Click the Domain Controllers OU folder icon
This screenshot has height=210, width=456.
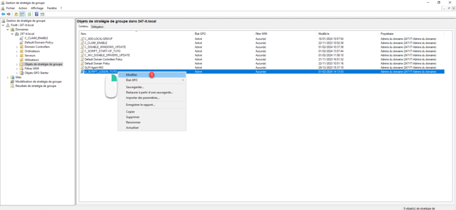click(x=22, y=47)
